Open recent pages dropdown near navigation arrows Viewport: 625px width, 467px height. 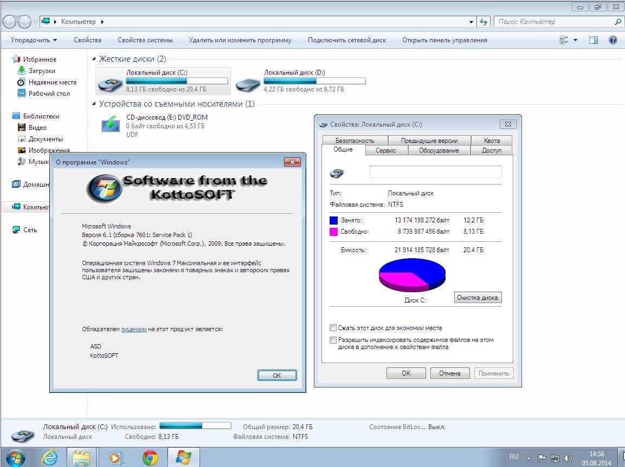[x=35, y=22]
